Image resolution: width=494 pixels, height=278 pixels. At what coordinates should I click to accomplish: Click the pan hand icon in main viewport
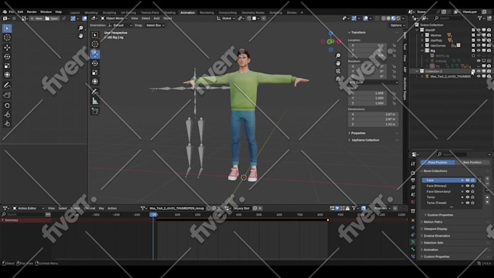338,63
